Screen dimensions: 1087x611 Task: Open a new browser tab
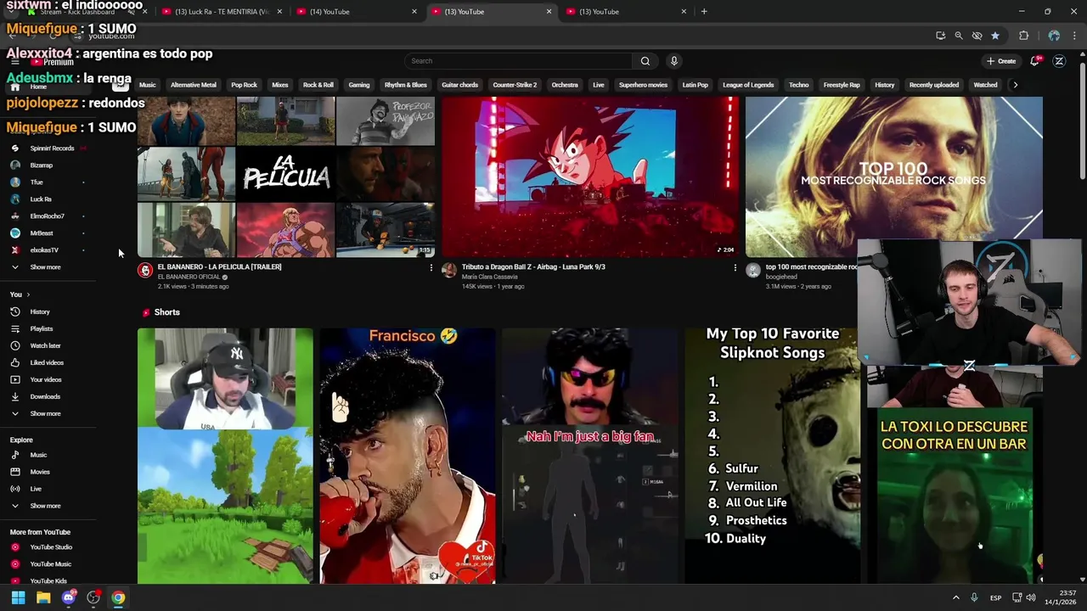click(704, 12)
